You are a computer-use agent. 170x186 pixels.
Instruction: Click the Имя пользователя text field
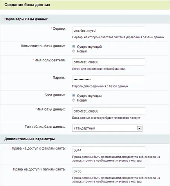109,62
